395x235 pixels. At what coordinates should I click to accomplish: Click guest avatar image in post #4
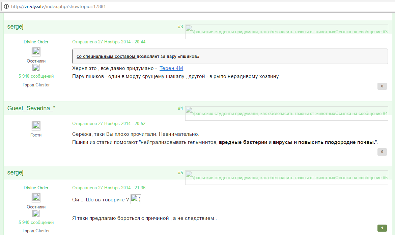36,125
